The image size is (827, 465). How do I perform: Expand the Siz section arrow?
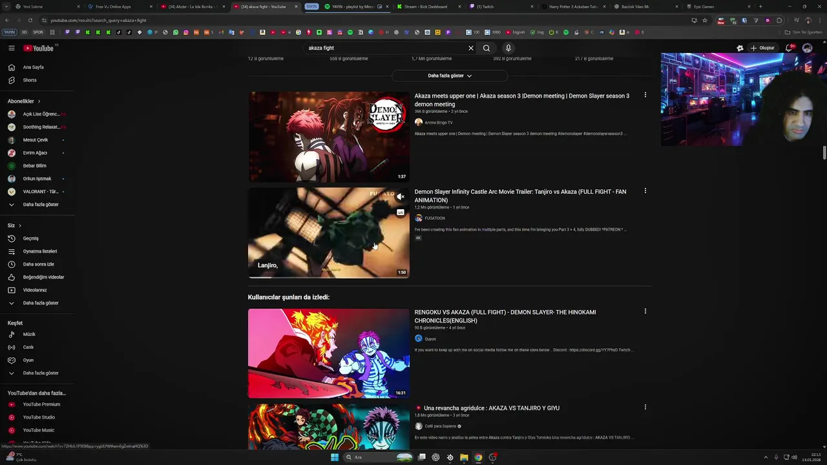pyautogui.click(x=20, y=225)
